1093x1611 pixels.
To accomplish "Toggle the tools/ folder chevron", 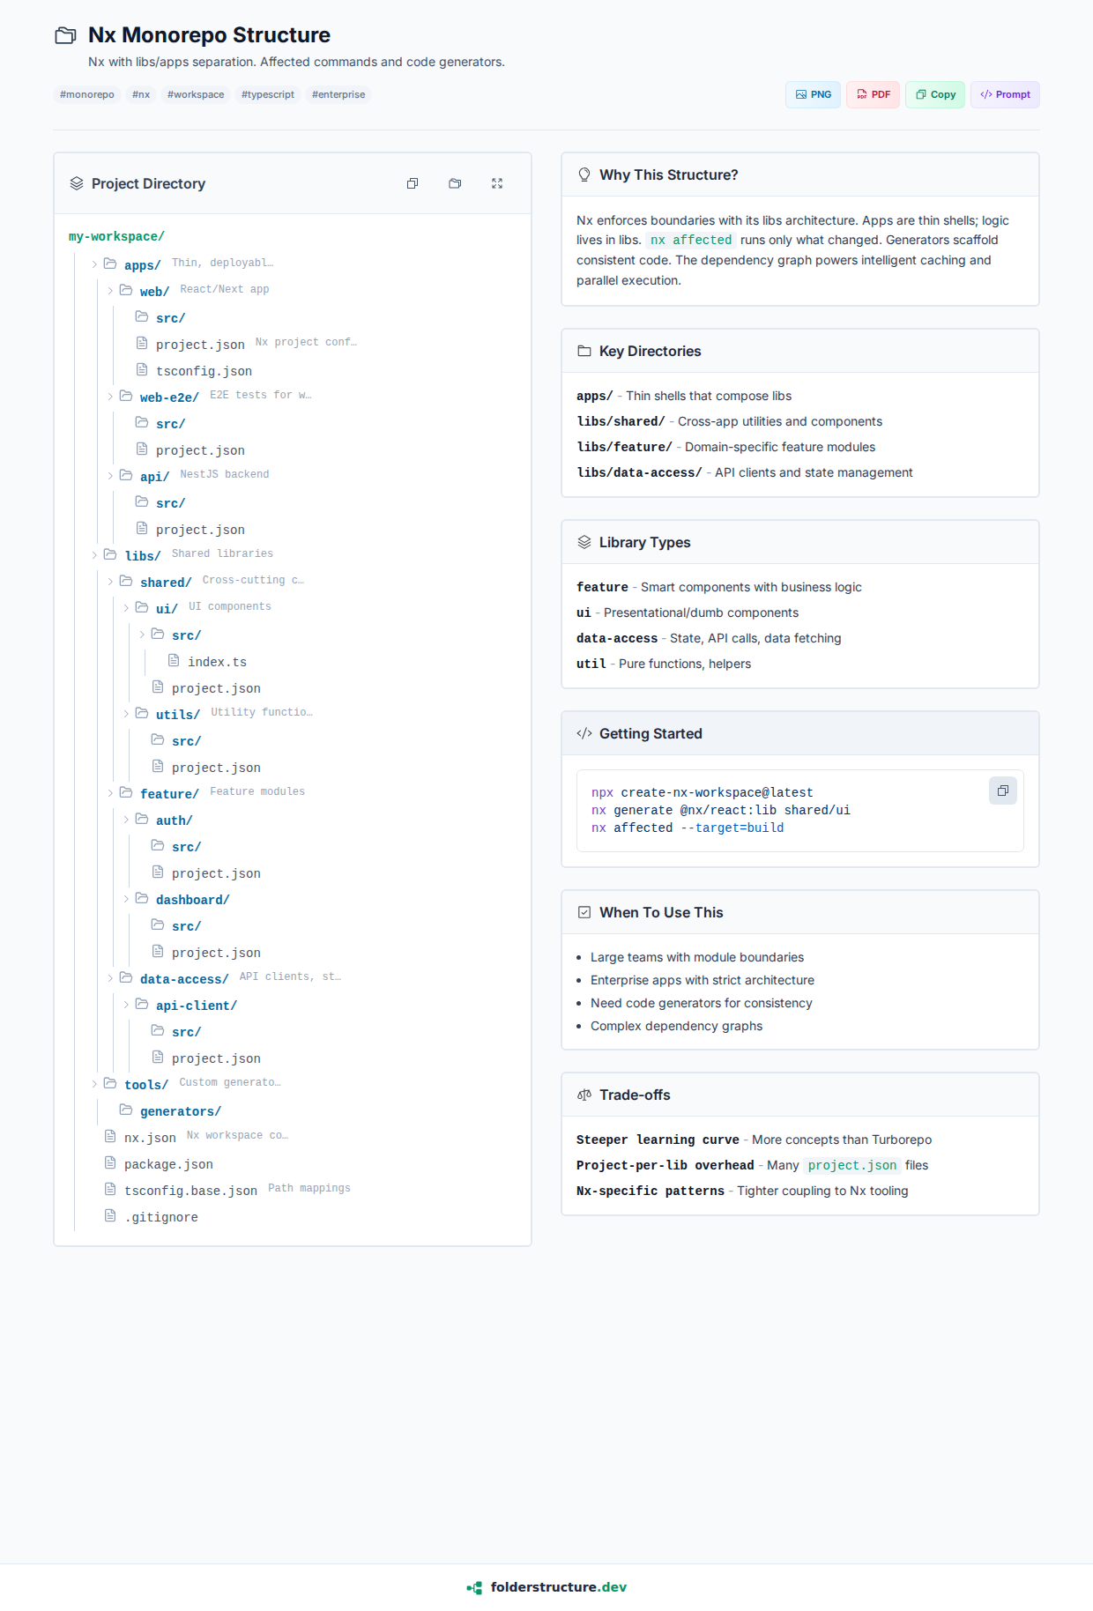I will click(94, 1084).
